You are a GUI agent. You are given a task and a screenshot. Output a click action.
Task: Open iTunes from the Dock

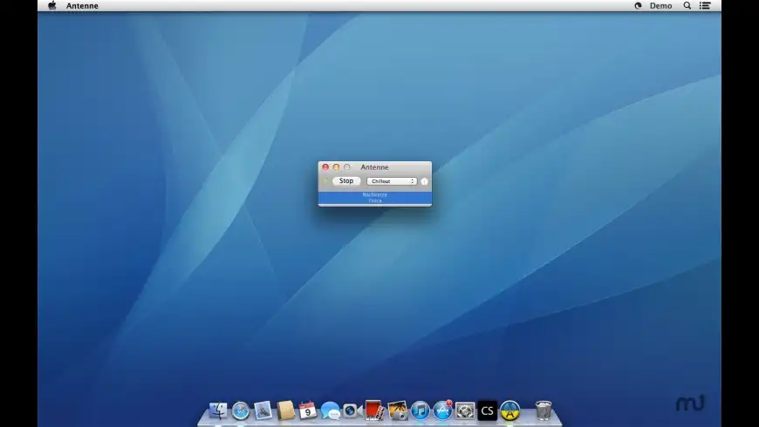pos(421,410)
